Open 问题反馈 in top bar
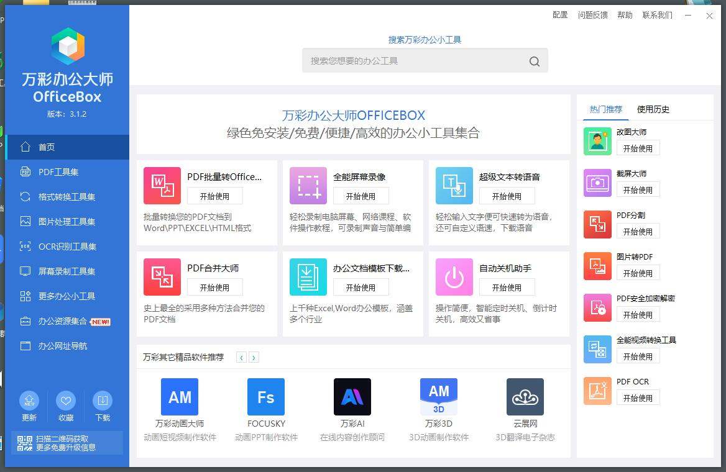This screenshot has height=472, width=726. point(592,15)
